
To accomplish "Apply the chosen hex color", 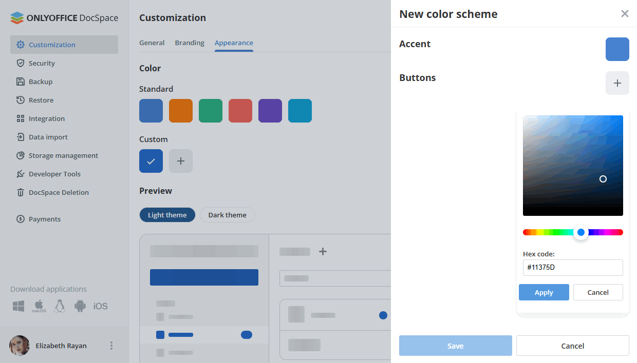I will [x=544, y=292].
